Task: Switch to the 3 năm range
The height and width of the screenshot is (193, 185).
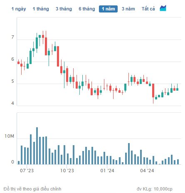Action: click(128, 9)
